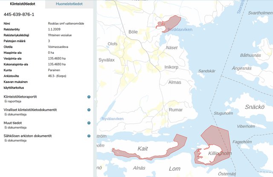Image resolution: width=273 pixels, height=177 pixels.
Task: Show help for Muut tiedot section
Action: [x=89, y=123]
